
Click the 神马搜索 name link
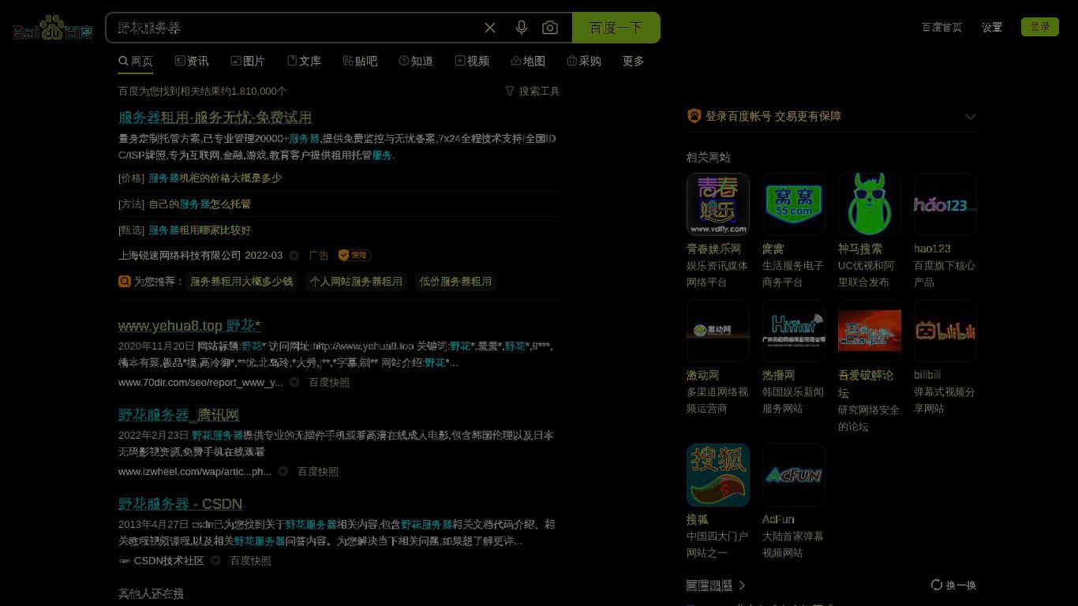[x=860, y=249]
